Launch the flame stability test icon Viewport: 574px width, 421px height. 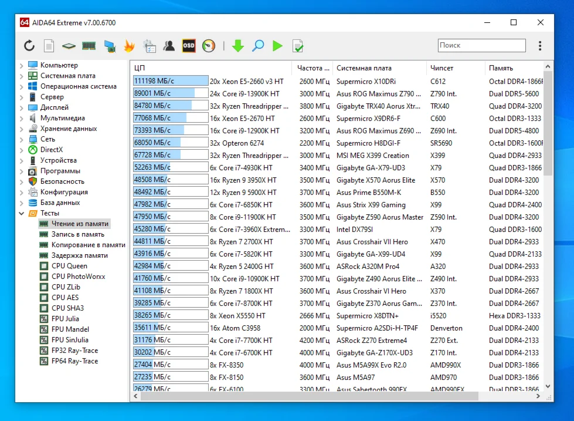point(129,46)
